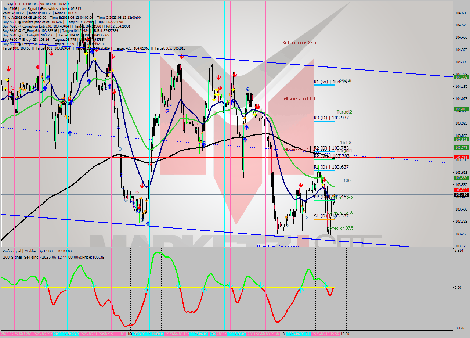Screen dimensions: 470x338
Task: Click the 103.925 price axis value
Action: coord(461,123)
